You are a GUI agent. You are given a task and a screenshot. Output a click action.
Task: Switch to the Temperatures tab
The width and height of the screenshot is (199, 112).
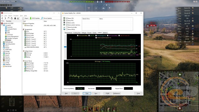pyautogui.click(x=68, y=33)
